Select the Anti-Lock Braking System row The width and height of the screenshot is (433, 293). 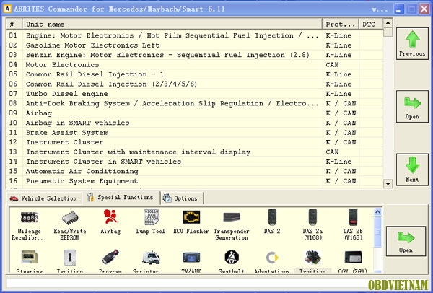(x=195, y=103)
